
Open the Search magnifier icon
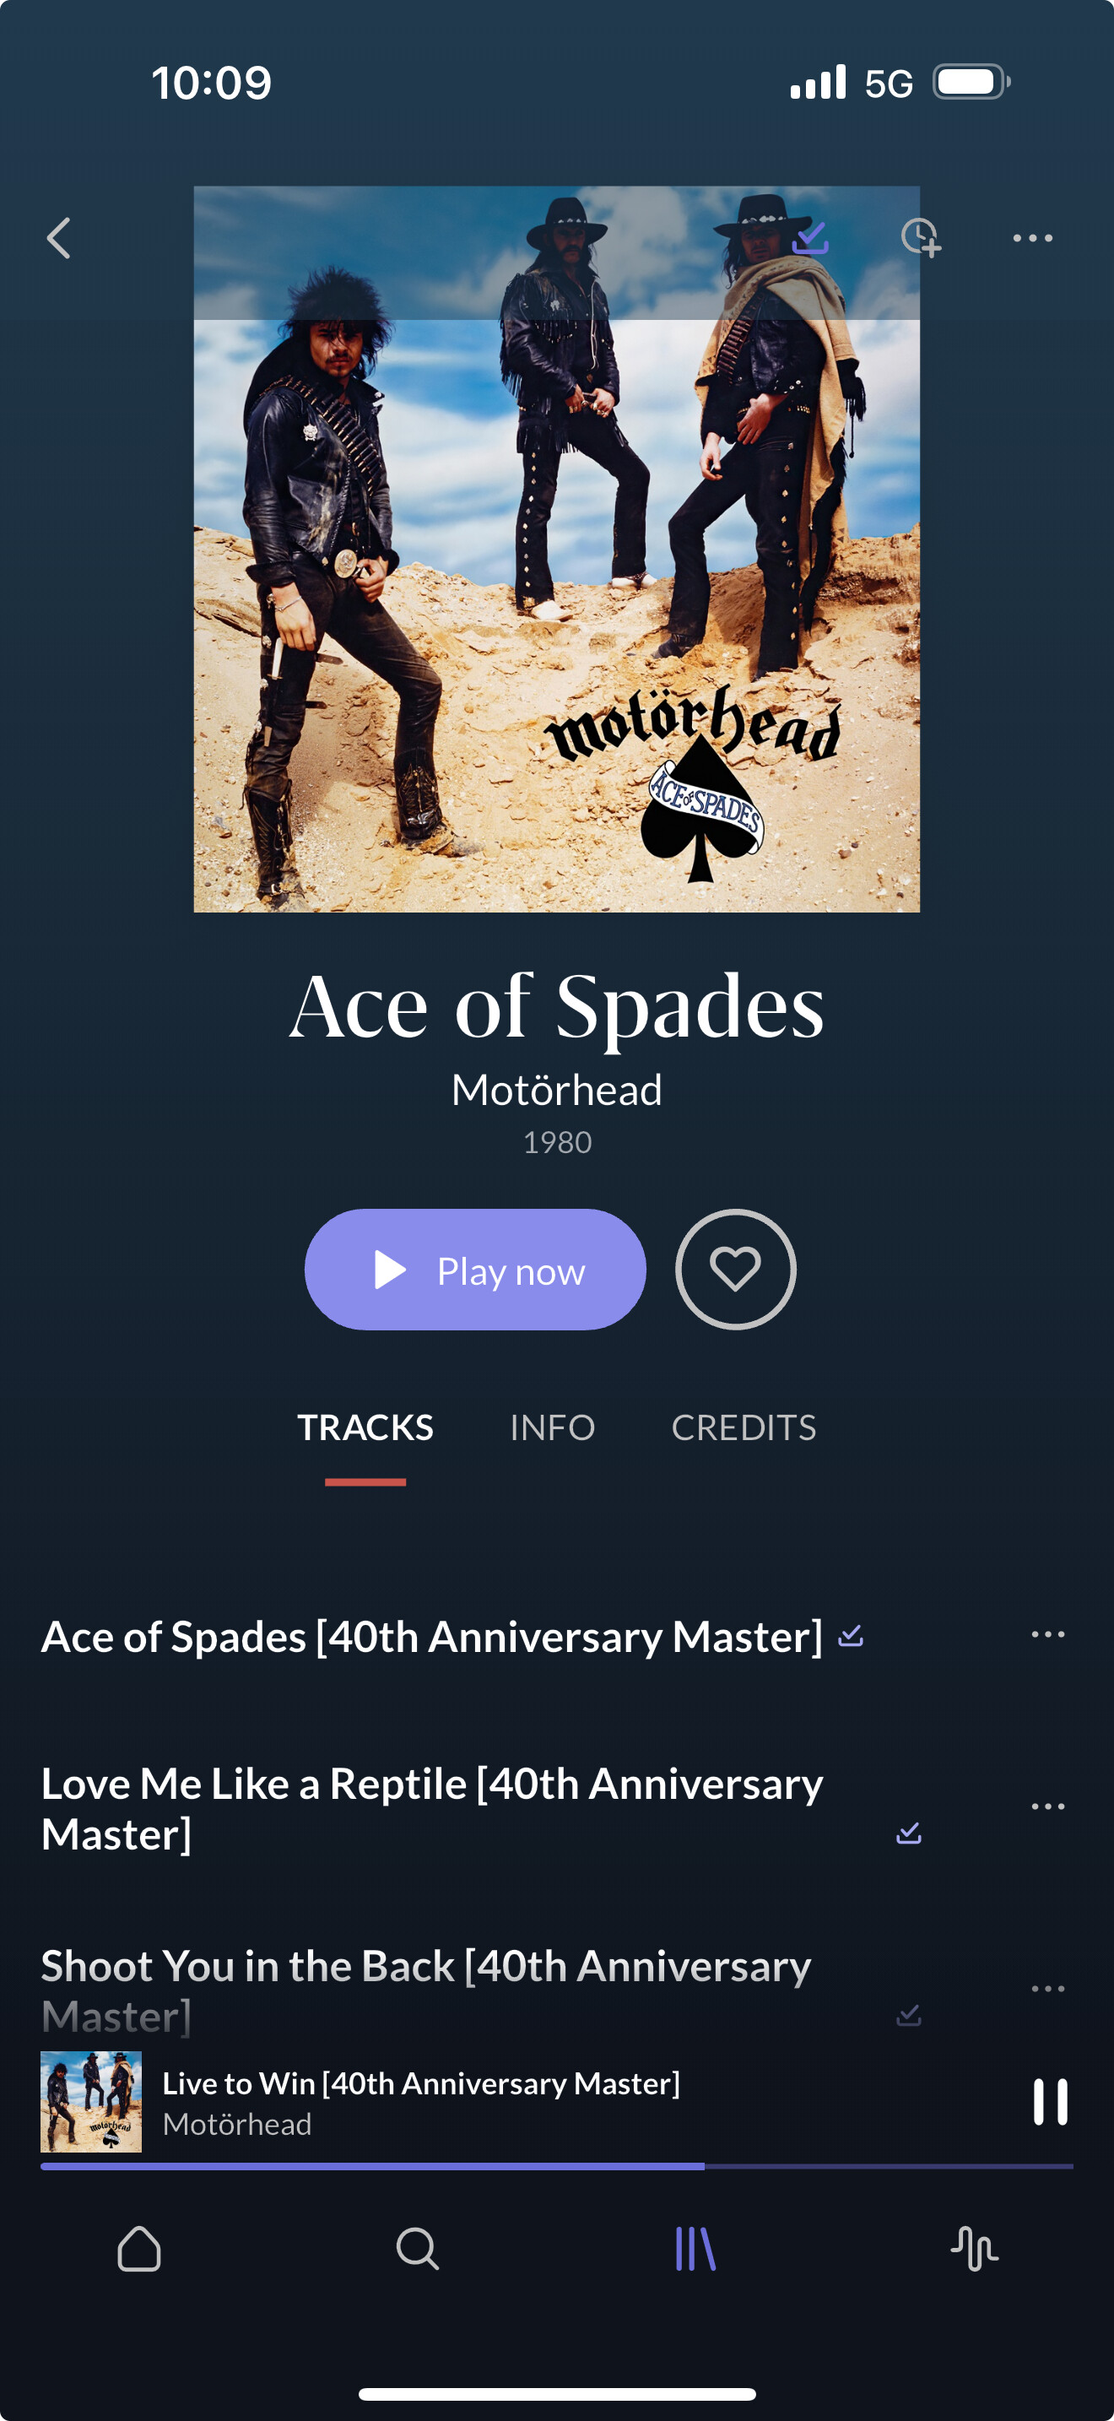(x=417, y=2249)
